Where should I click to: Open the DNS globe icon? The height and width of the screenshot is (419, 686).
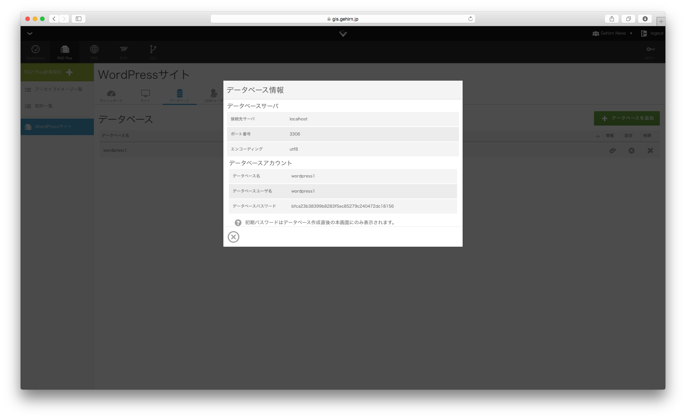pyautogui.click(x=94, y=52)
